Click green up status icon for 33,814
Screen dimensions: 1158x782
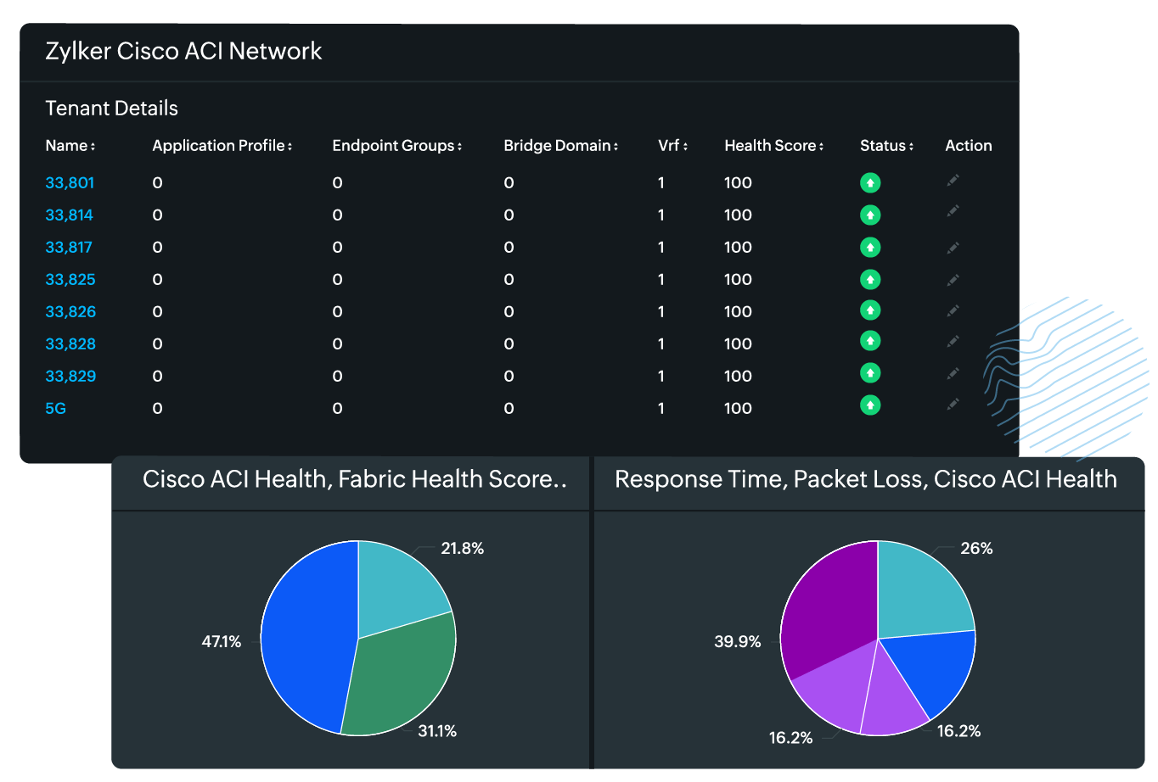(870, 215)
